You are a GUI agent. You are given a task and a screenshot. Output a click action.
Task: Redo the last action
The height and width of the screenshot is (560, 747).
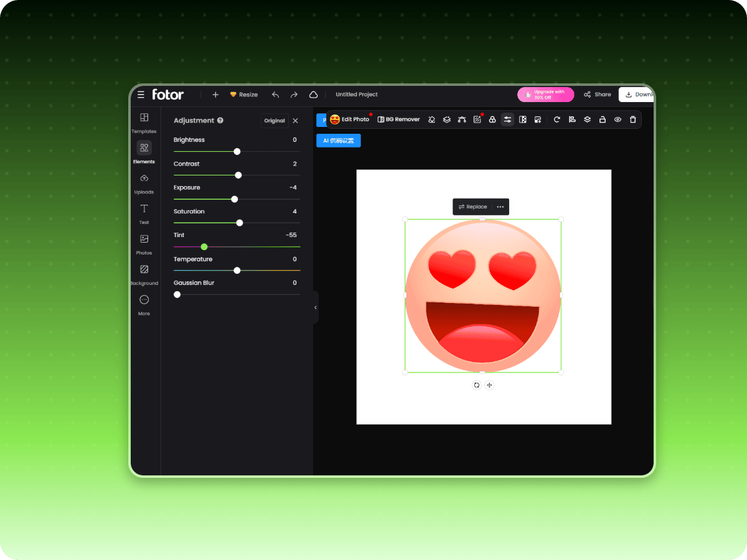point(294,95)
